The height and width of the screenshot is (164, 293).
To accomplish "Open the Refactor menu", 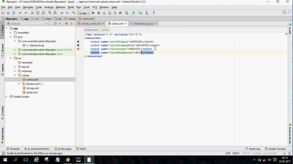I will coord(60,7).
